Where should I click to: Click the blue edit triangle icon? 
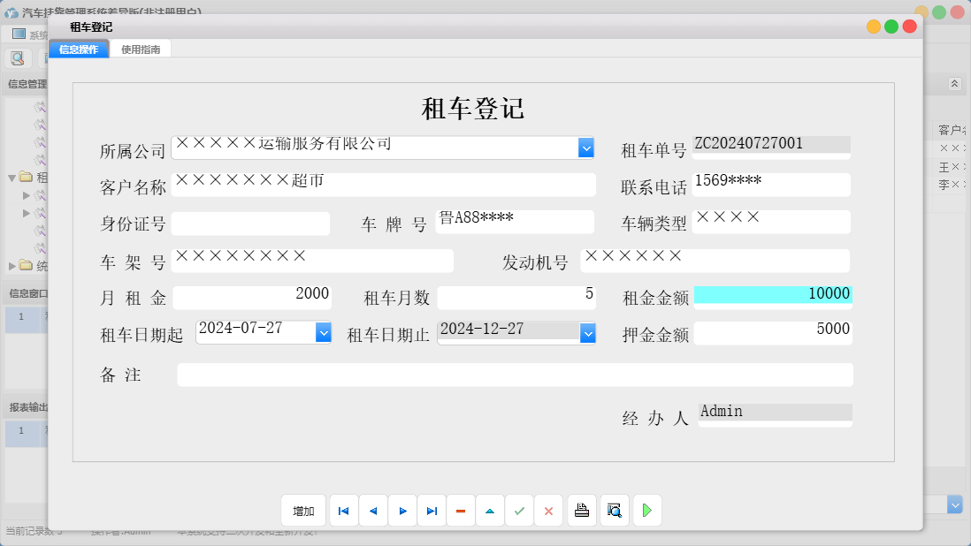click(489, 510)
